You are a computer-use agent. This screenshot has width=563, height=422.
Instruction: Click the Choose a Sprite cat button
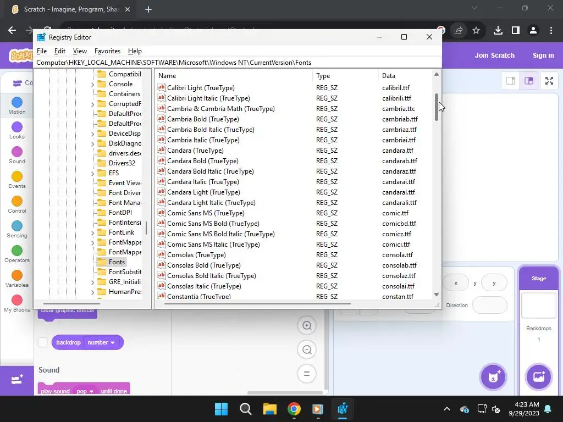coord(493,377)
